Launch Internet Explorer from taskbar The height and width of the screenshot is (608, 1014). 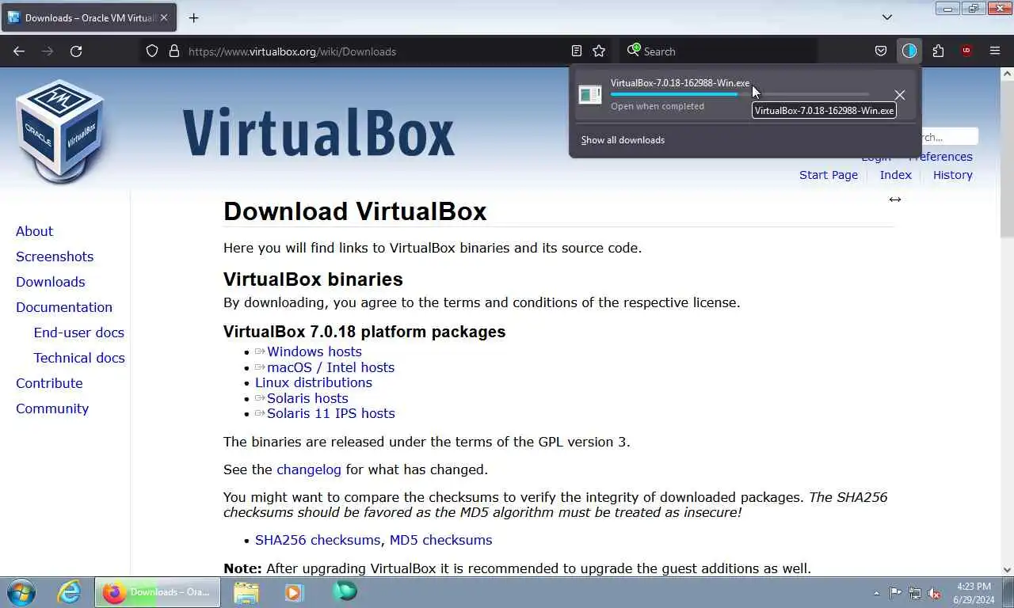[x=69, y=592]
